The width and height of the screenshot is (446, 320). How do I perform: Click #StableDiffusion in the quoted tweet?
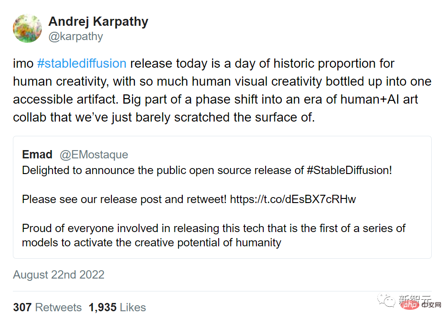(349, 170)
